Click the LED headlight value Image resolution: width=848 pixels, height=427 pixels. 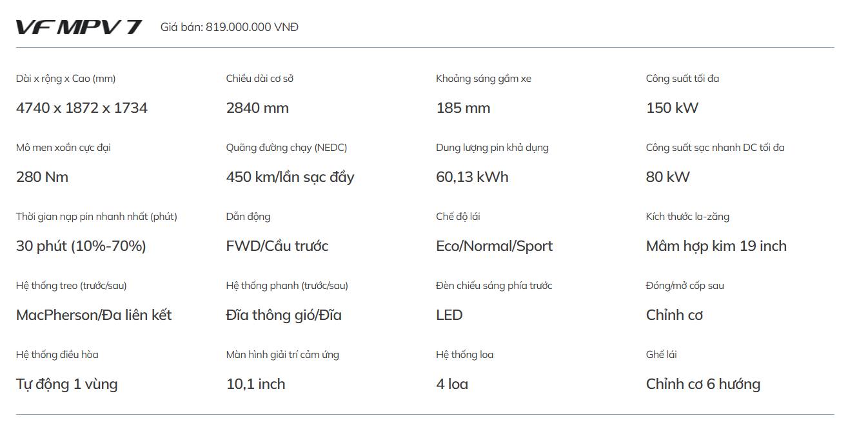tap(449, 315)
